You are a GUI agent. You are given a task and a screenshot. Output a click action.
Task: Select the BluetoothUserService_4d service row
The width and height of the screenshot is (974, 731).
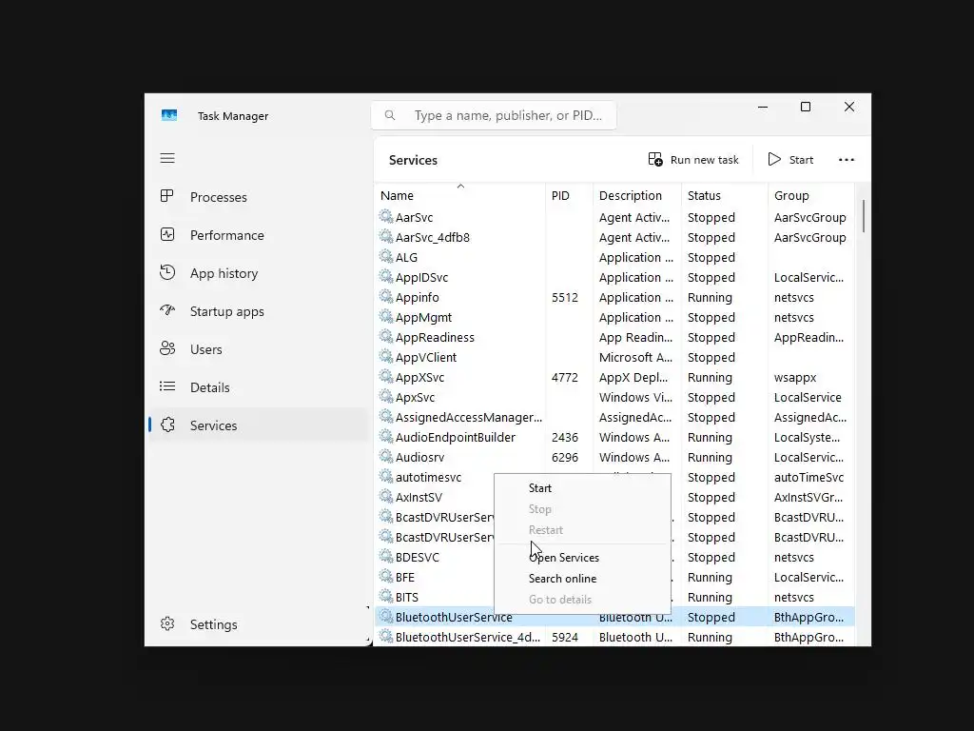click(x=614, y=637)
